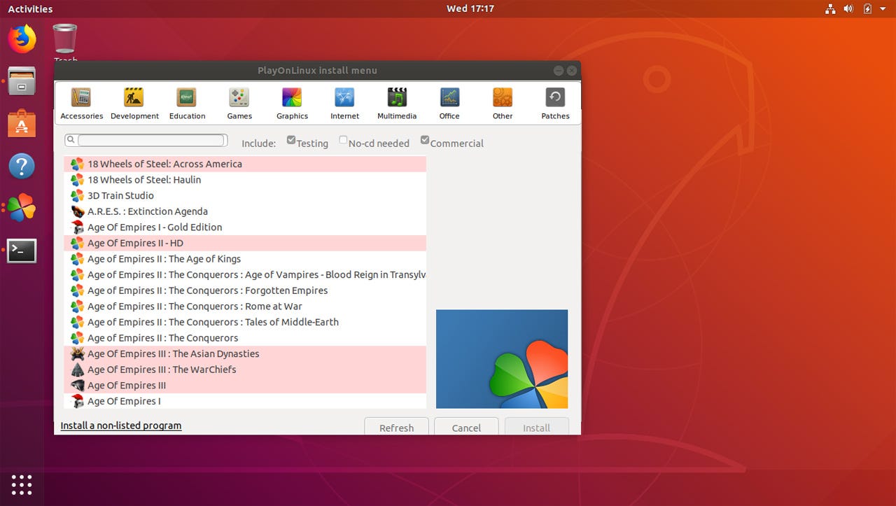Cancel the PlayOnLinux installation
896x506 pixels.
465,428
